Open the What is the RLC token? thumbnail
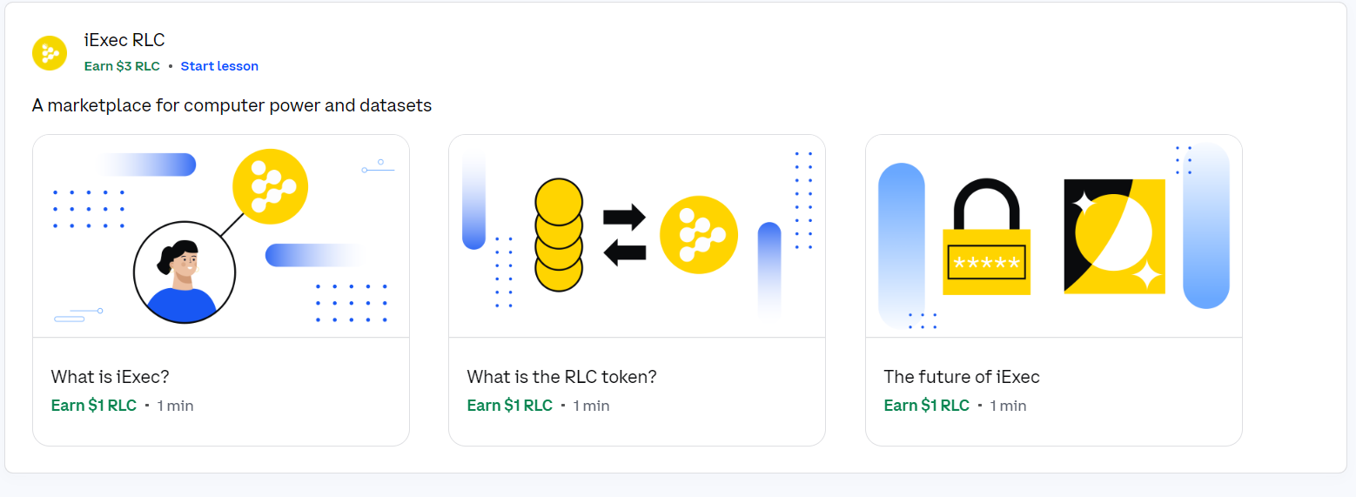 [x=637, y=236]
